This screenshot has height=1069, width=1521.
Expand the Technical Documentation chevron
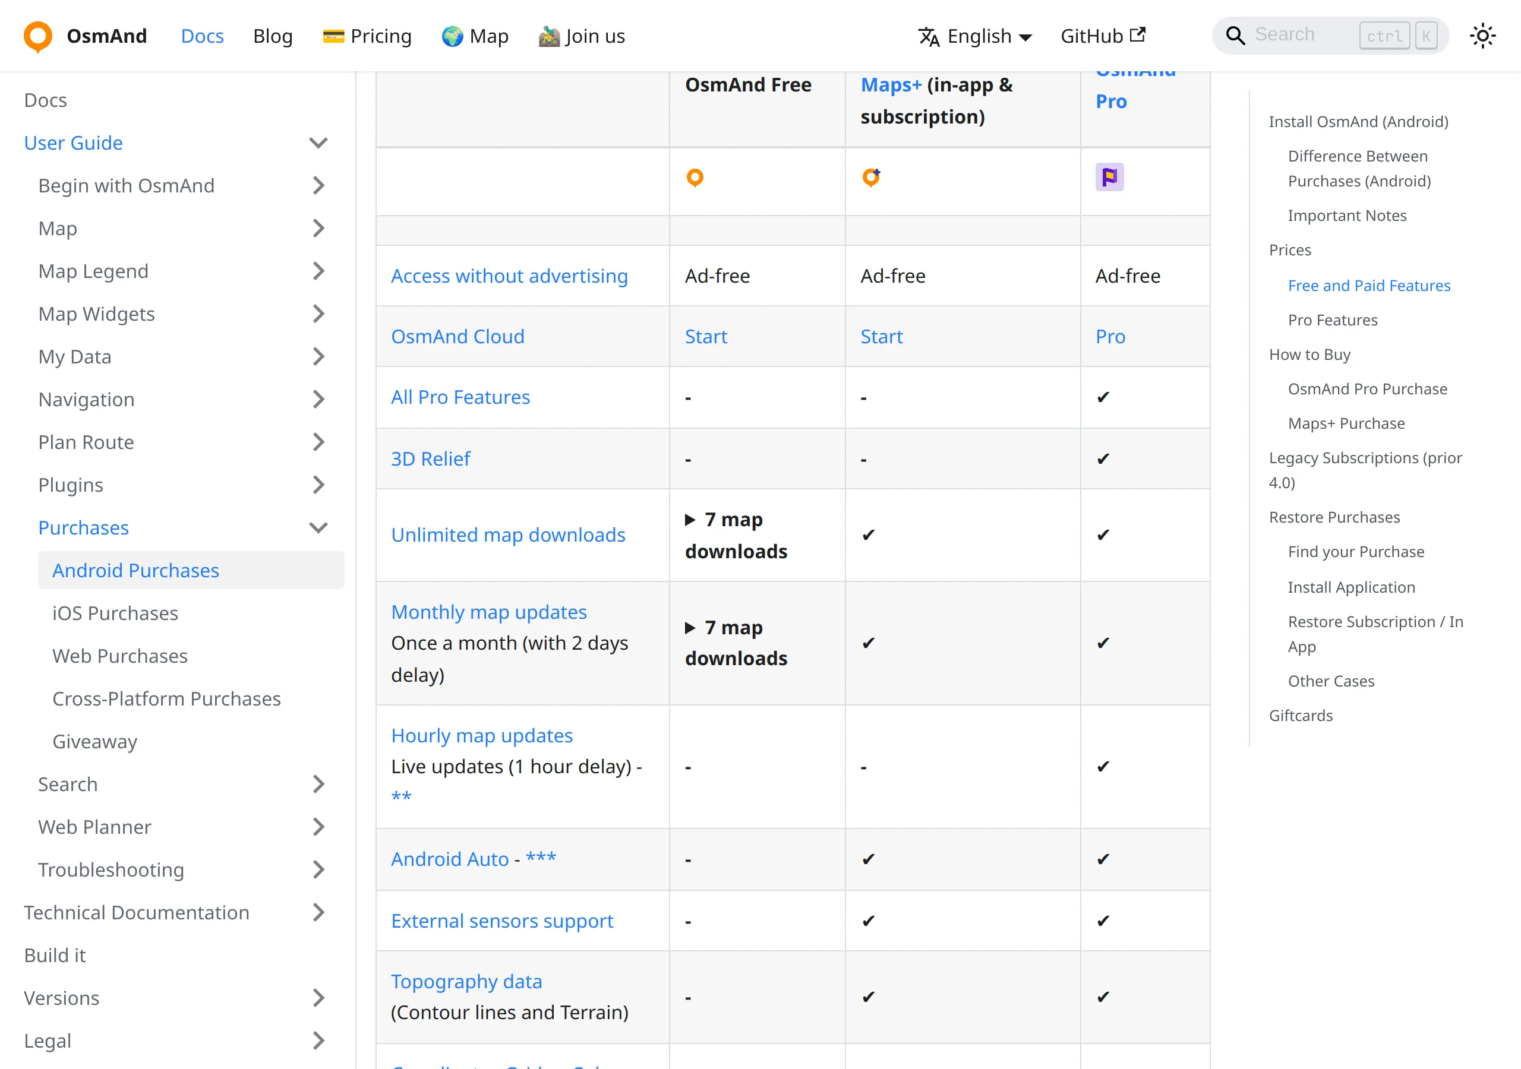318,913
